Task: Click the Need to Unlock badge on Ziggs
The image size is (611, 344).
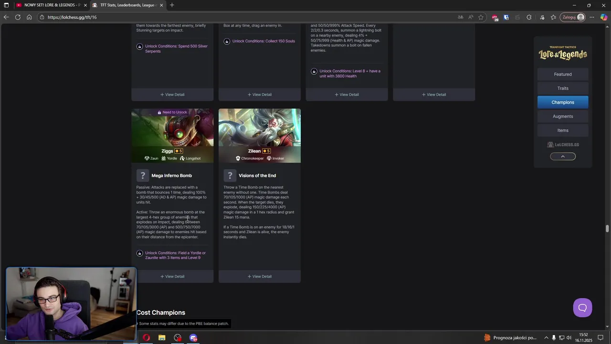Action: (x=172, y=112)
